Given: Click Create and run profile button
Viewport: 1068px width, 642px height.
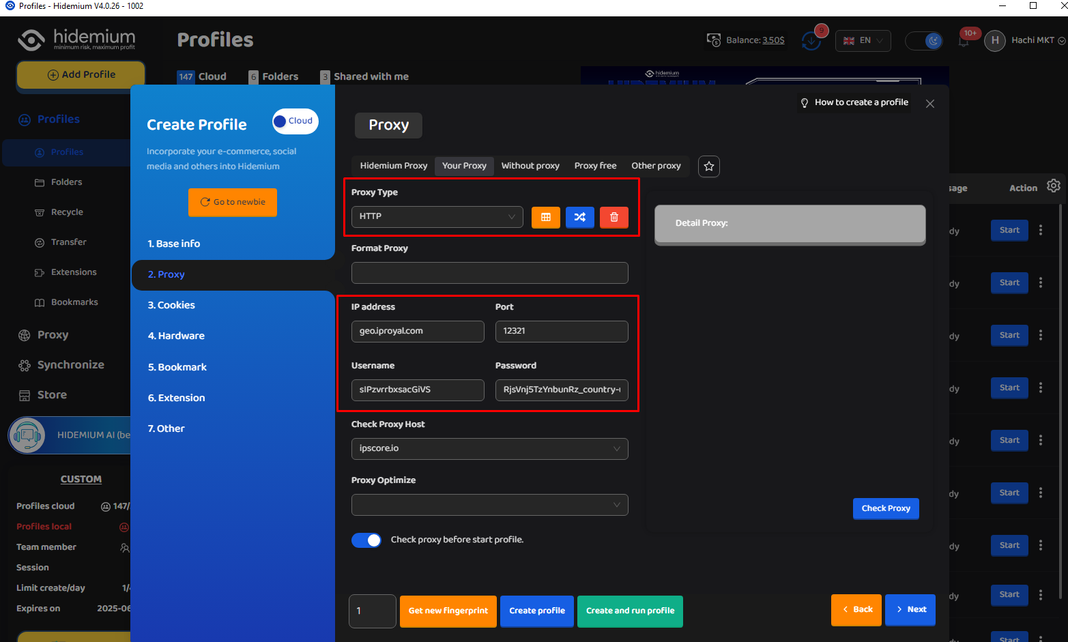Looking at the screenshot, I should (630, 611).
